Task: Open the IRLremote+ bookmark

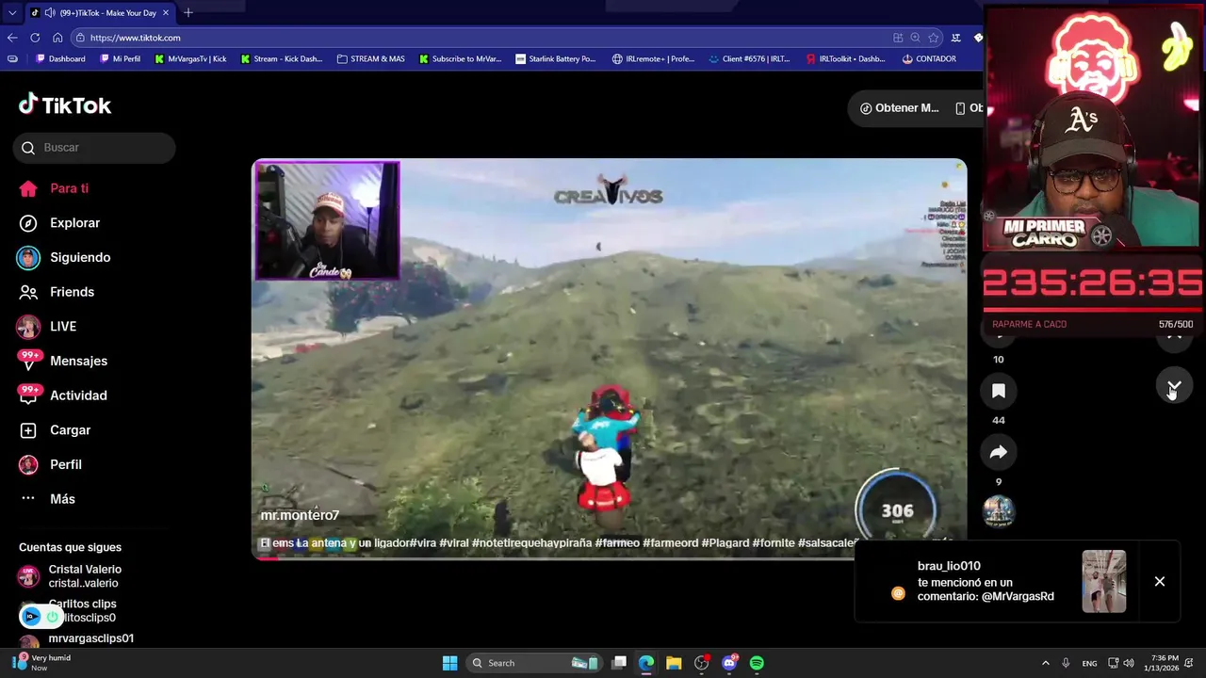Action: pyautogui.click(x=653, y=58)
